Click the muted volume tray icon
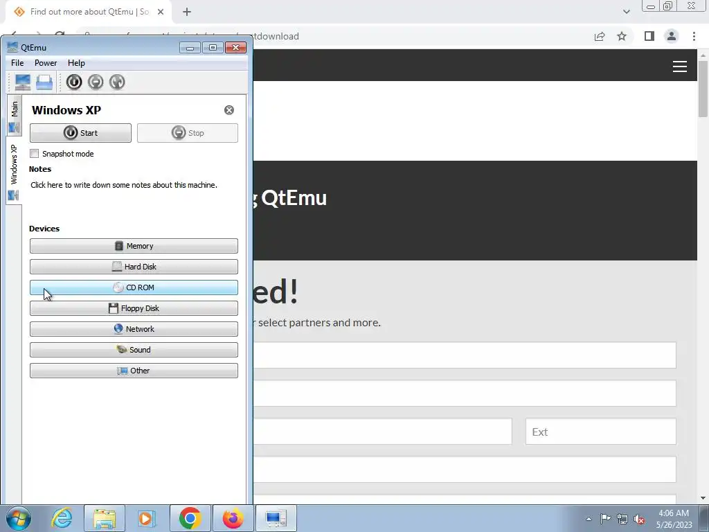Image resolution: width=709 pixels, height=532 pixels. 639,519
